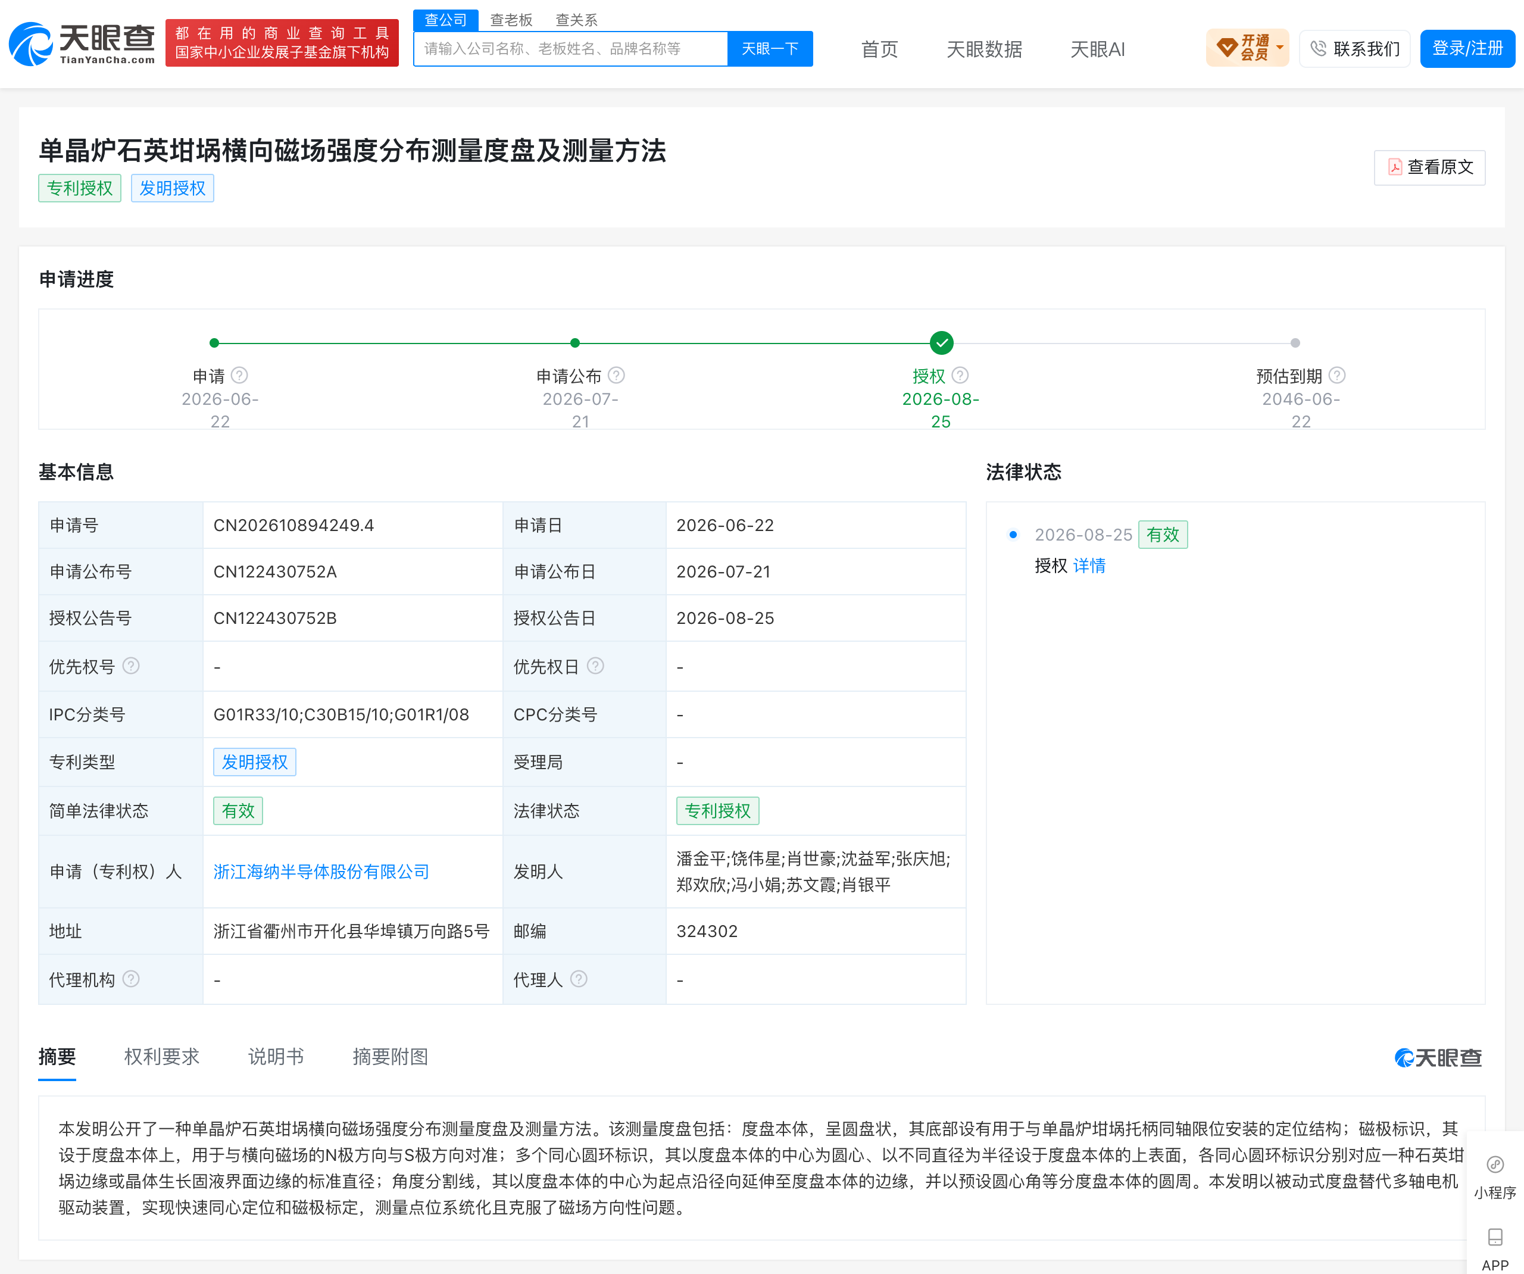The height and width of the screenshot is (1274, 1524).
Task: Click the 联系我们 button
Action: click(x=1354, y=49)
